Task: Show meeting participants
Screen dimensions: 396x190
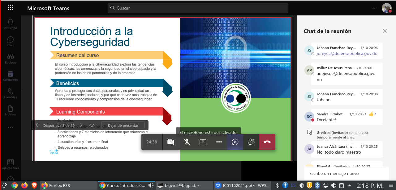Action: pos(251,142)
